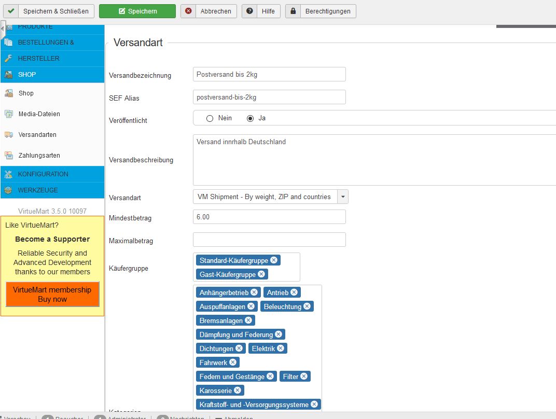This screenshot has height=419, width=556.
Task: Click the Shop icon in sidebar
Action: coord(9,93)
